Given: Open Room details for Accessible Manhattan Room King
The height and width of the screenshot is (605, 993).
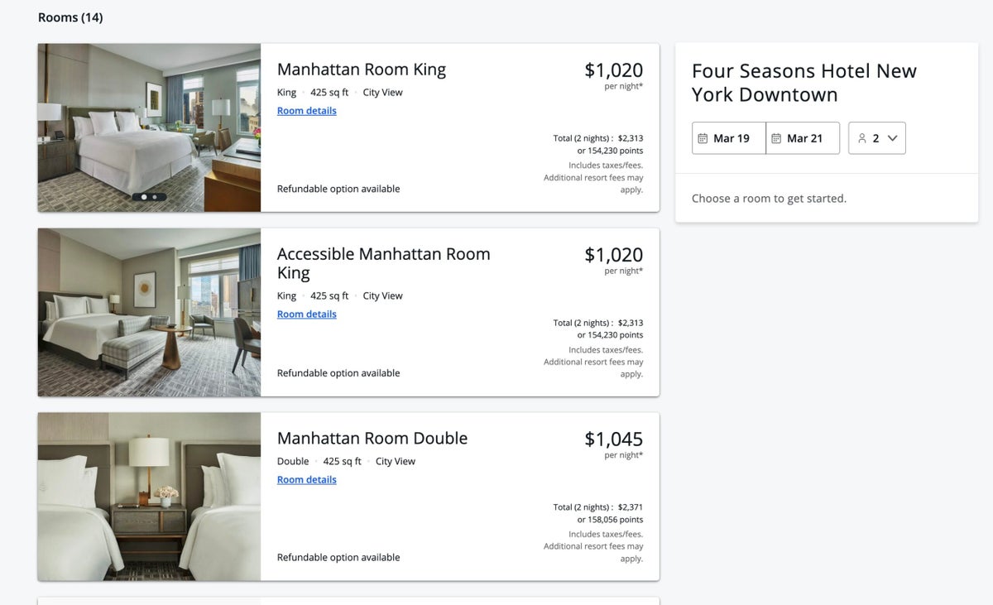Looking at the screenshot, I should [x=306, y=314].
